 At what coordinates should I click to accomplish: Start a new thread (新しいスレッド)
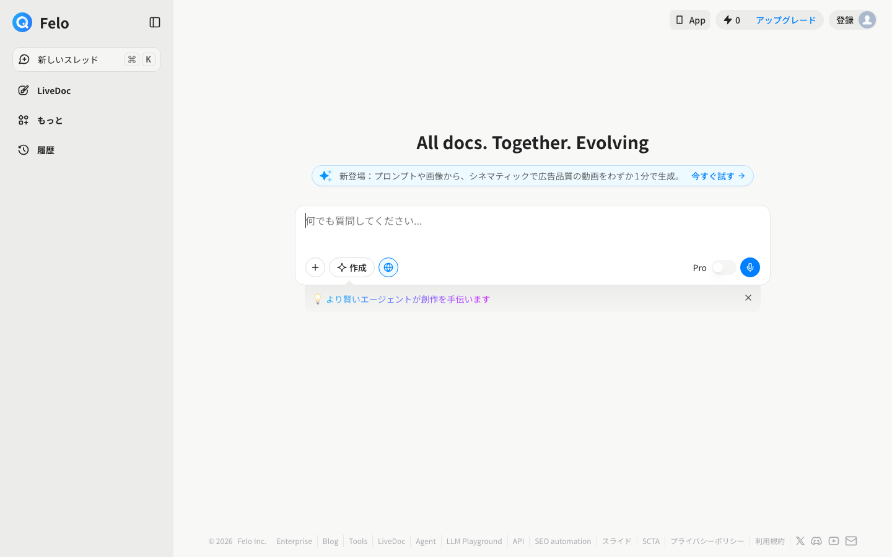(87, 59)
